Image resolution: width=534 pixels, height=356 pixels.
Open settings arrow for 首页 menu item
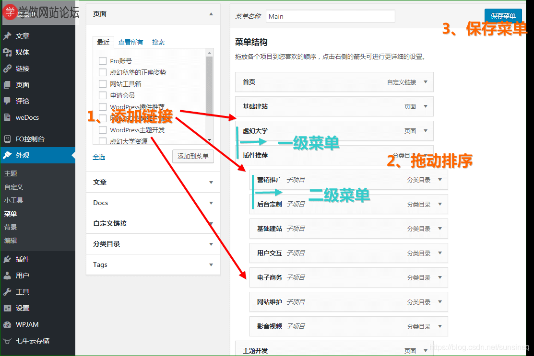coord(425,82)
